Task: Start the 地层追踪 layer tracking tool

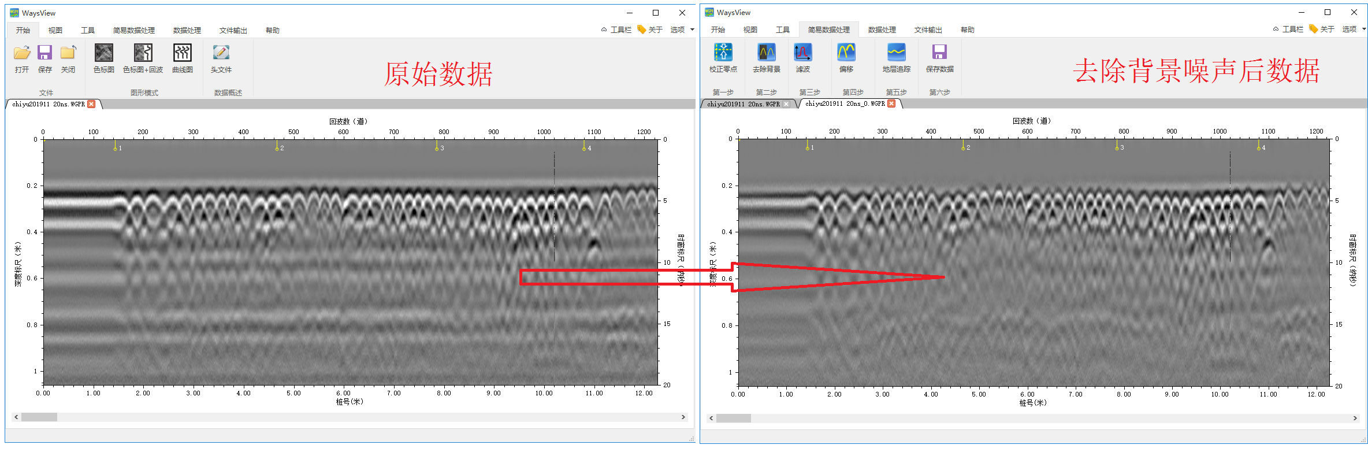Action: (896, 57)
